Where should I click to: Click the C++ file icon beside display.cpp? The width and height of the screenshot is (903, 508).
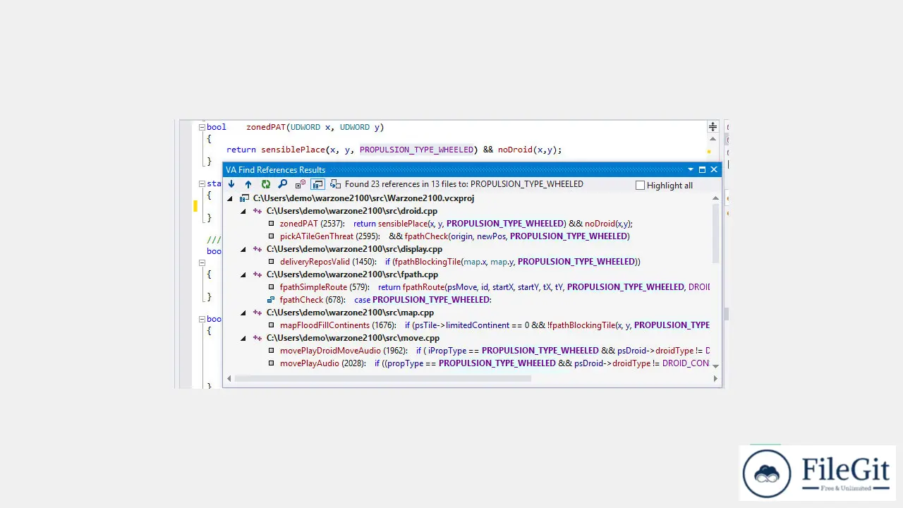257,249
